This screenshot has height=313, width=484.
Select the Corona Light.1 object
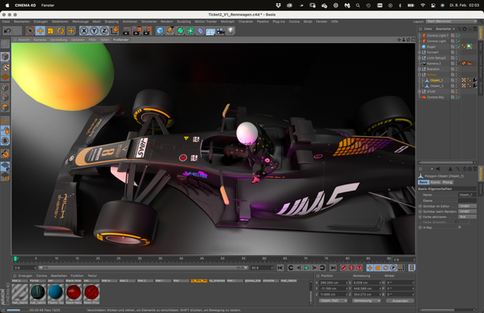pos(438,36)
